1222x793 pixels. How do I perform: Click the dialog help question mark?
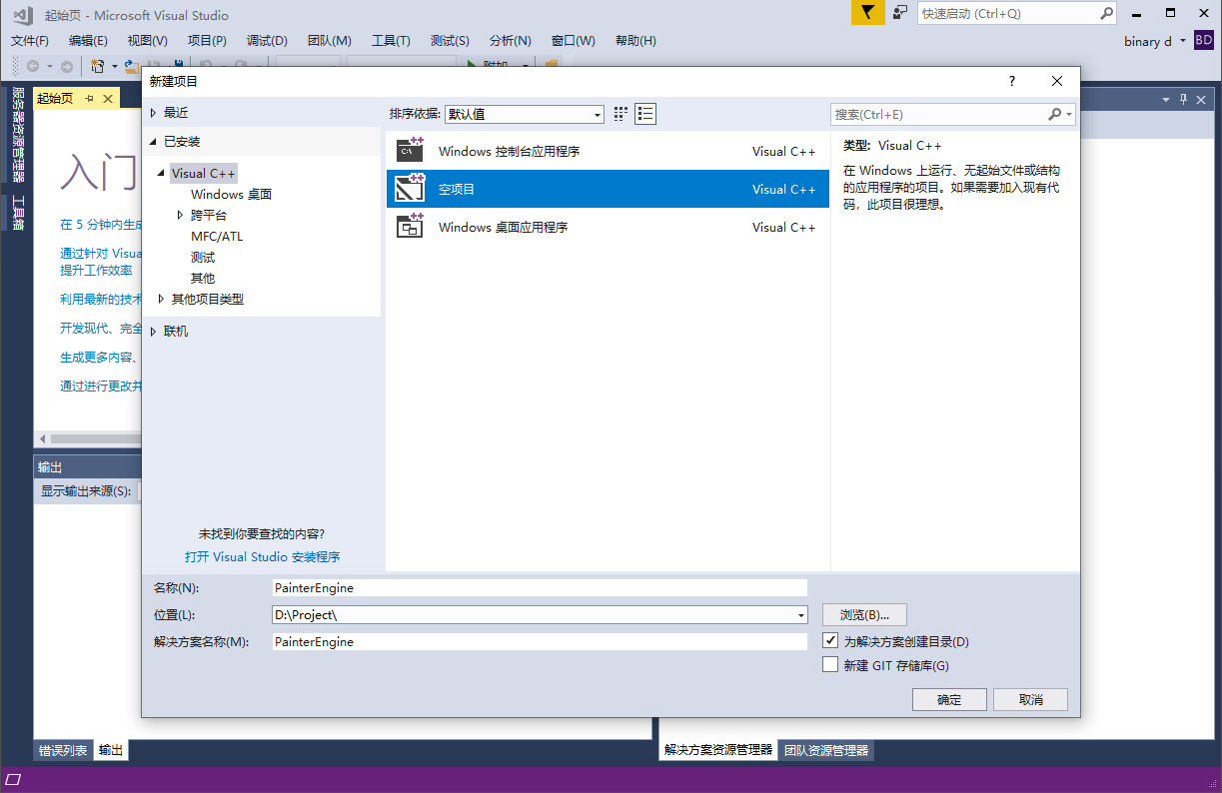(1012, 81)
